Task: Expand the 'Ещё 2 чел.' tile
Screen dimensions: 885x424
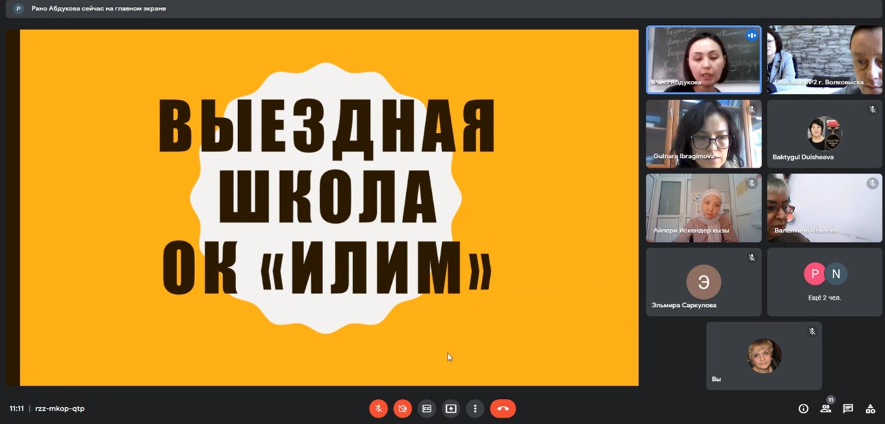Action: tap(824, 282)
